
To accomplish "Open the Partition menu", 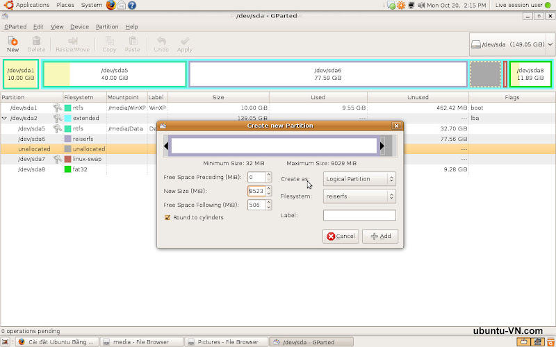I will pyautogui.click(x=107, y=26).
